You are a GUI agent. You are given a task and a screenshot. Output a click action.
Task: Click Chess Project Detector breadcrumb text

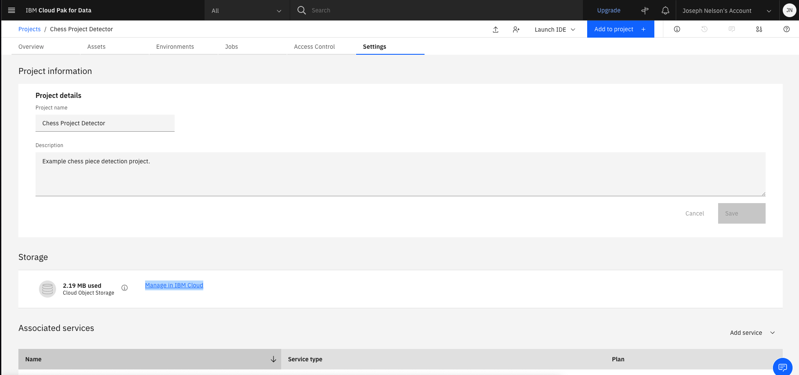(x=81, y=29)
